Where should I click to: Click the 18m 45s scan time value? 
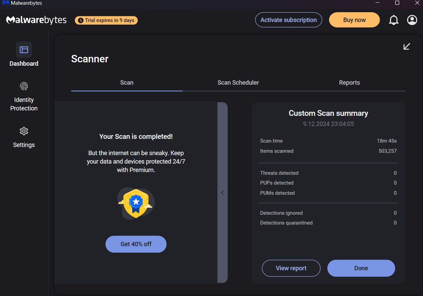[x=387, y=141]
